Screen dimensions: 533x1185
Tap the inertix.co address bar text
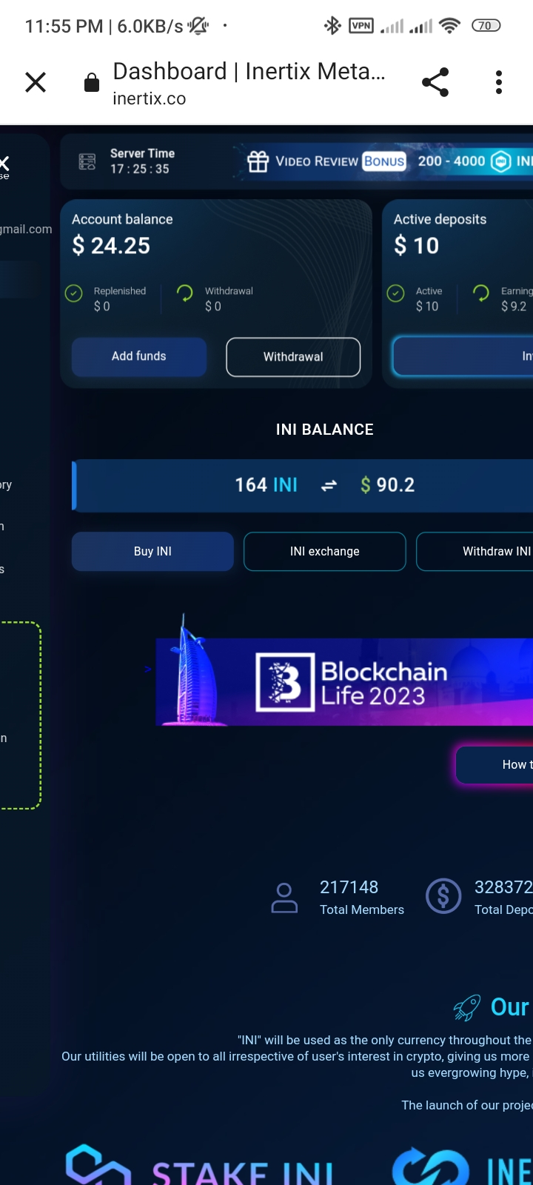(x=150, y=99)
